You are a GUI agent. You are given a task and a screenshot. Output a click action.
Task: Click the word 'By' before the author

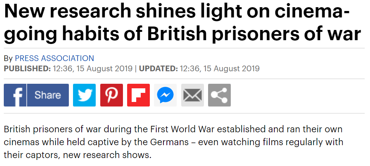coord(8,58)
